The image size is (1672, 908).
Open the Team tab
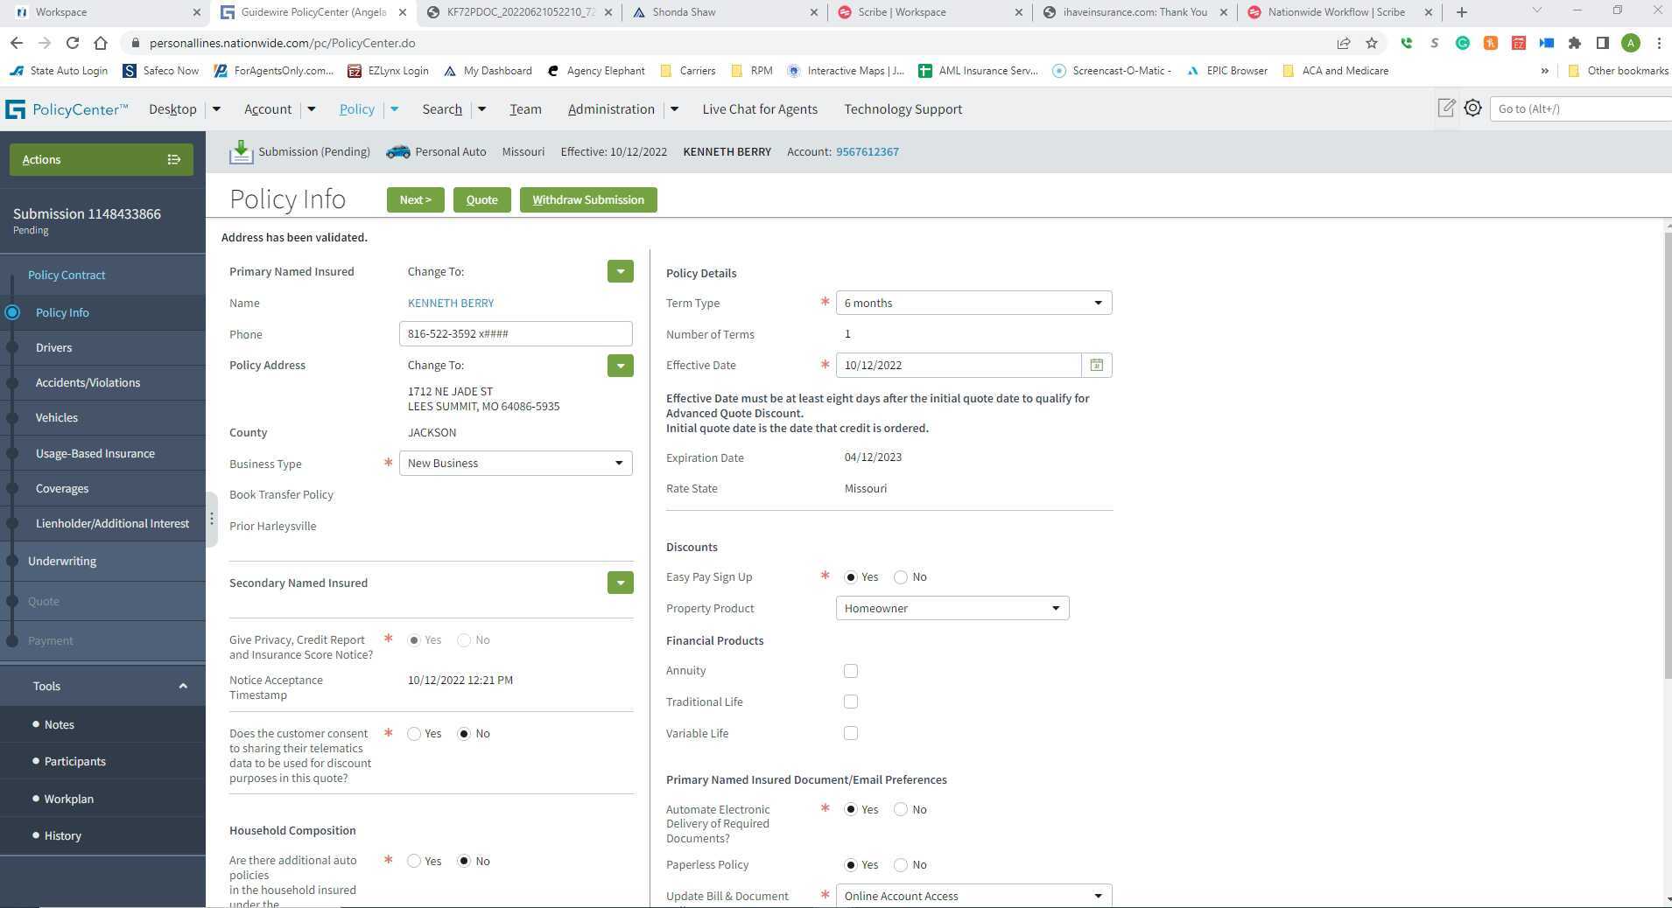tap(525, 109)
